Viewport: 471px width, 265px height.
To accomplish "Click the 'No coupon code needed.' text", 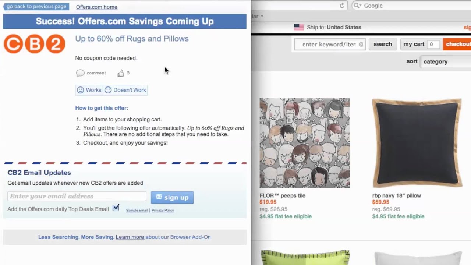I will pos(106,58).
